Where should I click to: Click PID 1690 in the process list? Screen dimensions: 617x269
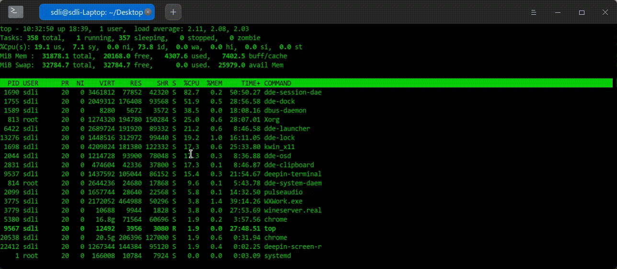pos(11,92)
